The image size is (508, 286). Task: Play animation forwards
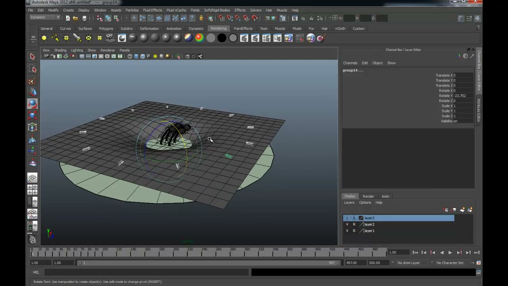[x=450, y=253]
